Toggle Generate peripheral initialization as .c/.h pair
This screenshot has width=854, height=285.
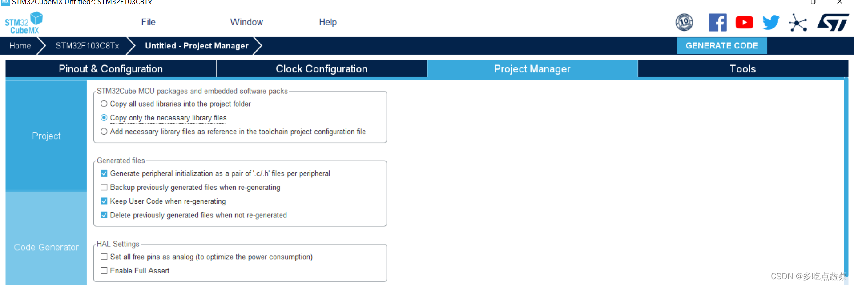pyautogui.click(x=104, y=173)
